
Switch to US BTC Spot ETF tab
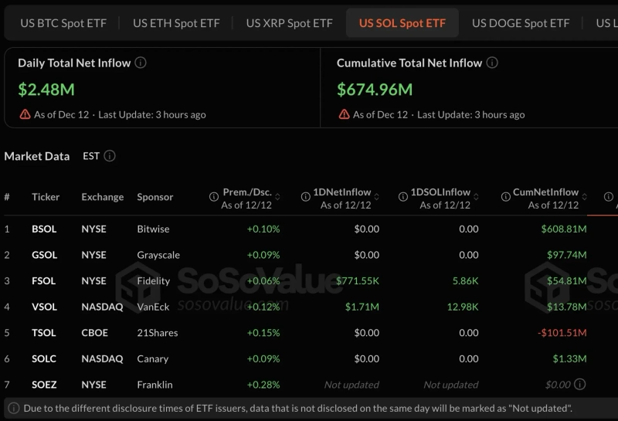[63, 23]
